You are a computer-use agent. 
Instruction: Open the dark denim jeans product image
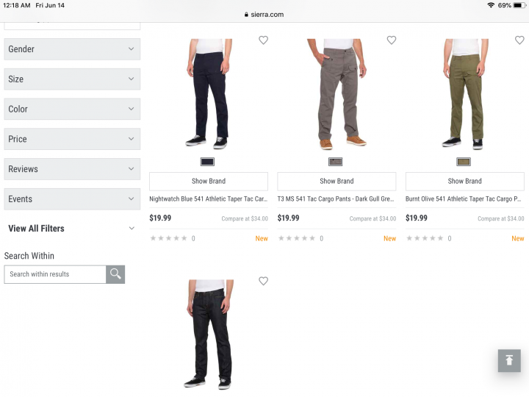click(x=209, y=335)
